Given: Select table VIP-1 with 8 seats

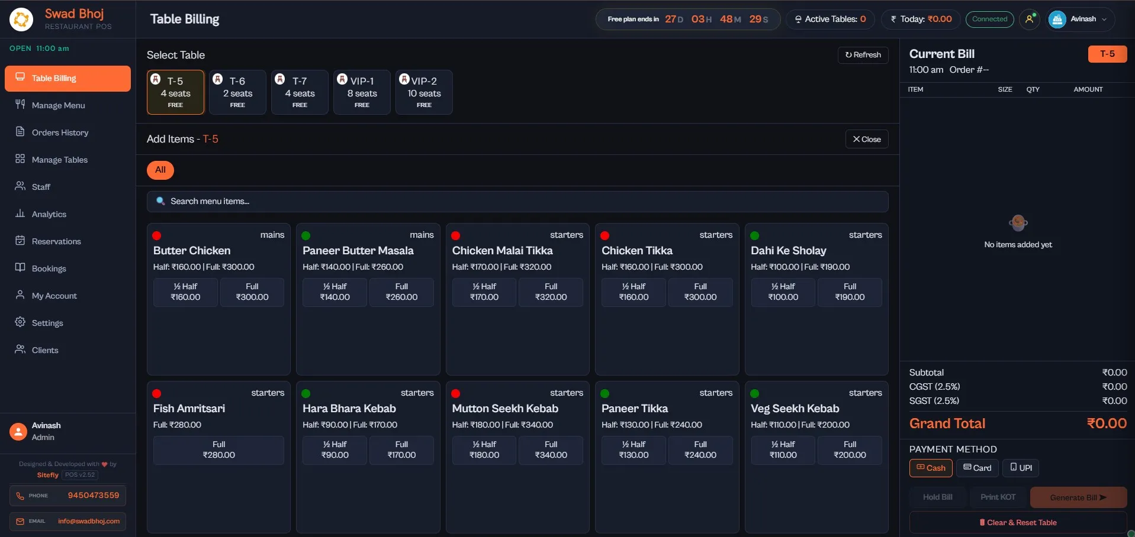Looking at the screenshot, I should tap(362, 92).
